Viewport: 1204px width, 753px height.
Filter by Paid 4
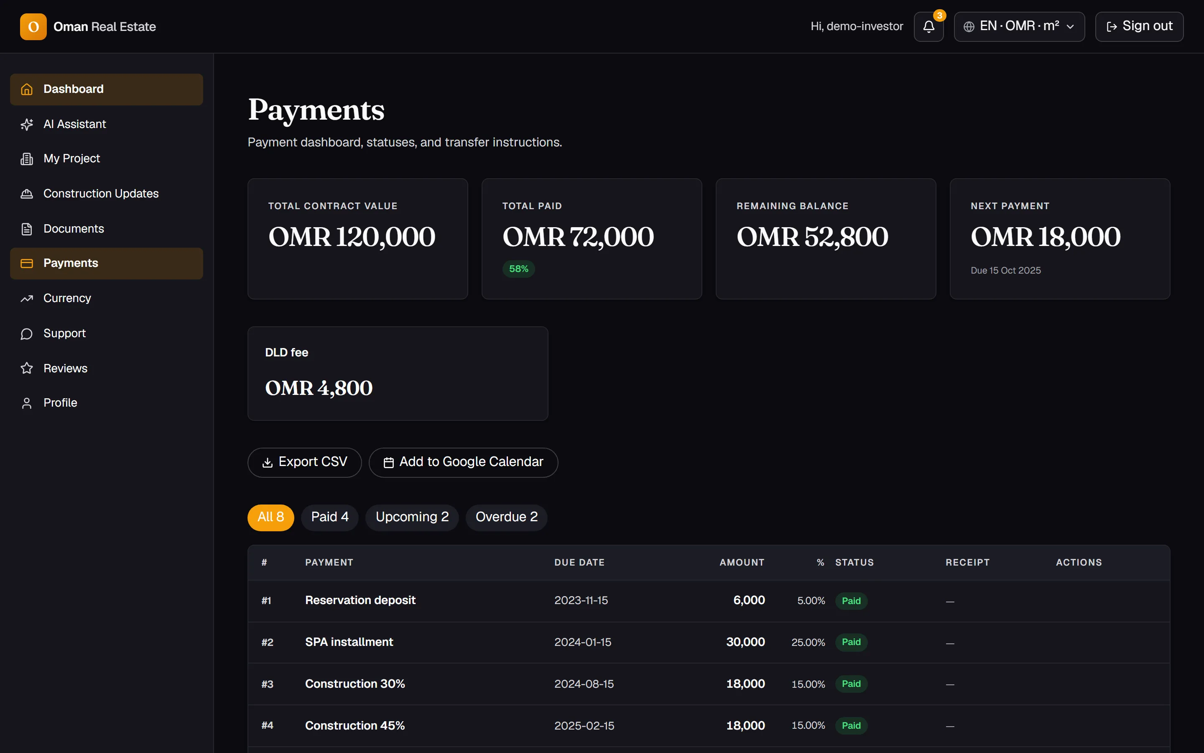tap(329, 517)
